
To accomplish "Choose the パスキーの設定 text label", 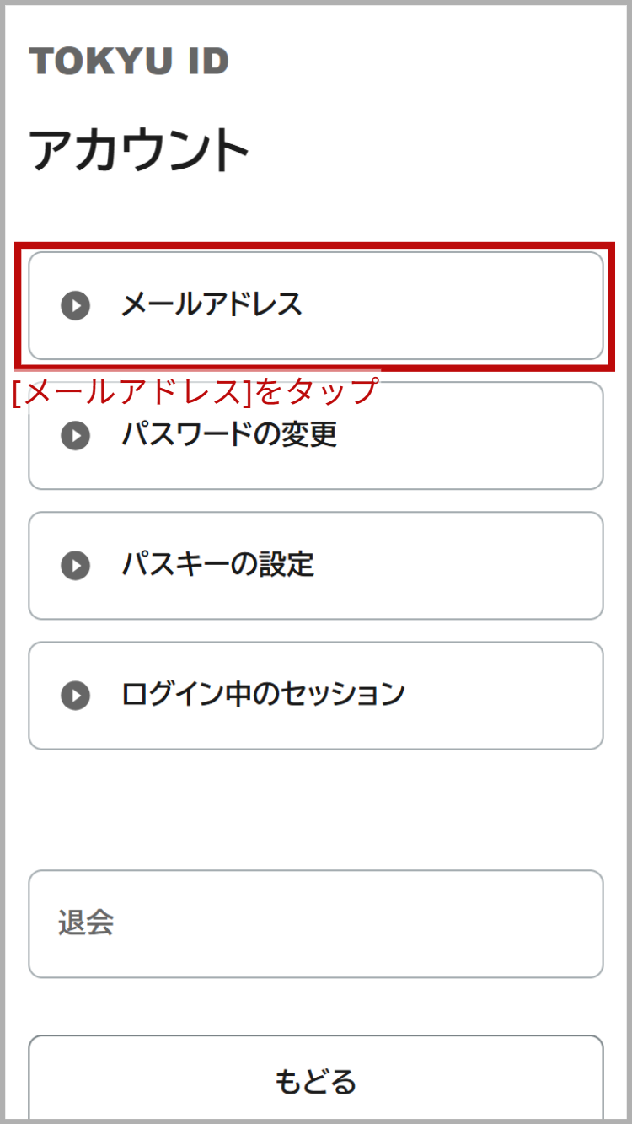I will tap(217, 564).
